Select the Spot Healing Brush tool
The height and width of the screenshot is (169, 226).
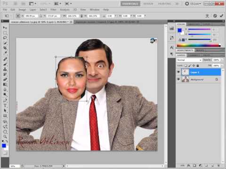coord(5,59)
